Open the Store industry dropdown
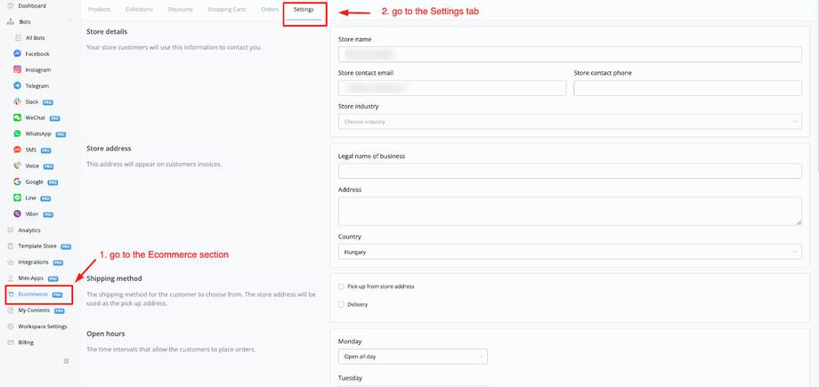Viewport: 819px width, 387px height. click(x=570, y=122)
